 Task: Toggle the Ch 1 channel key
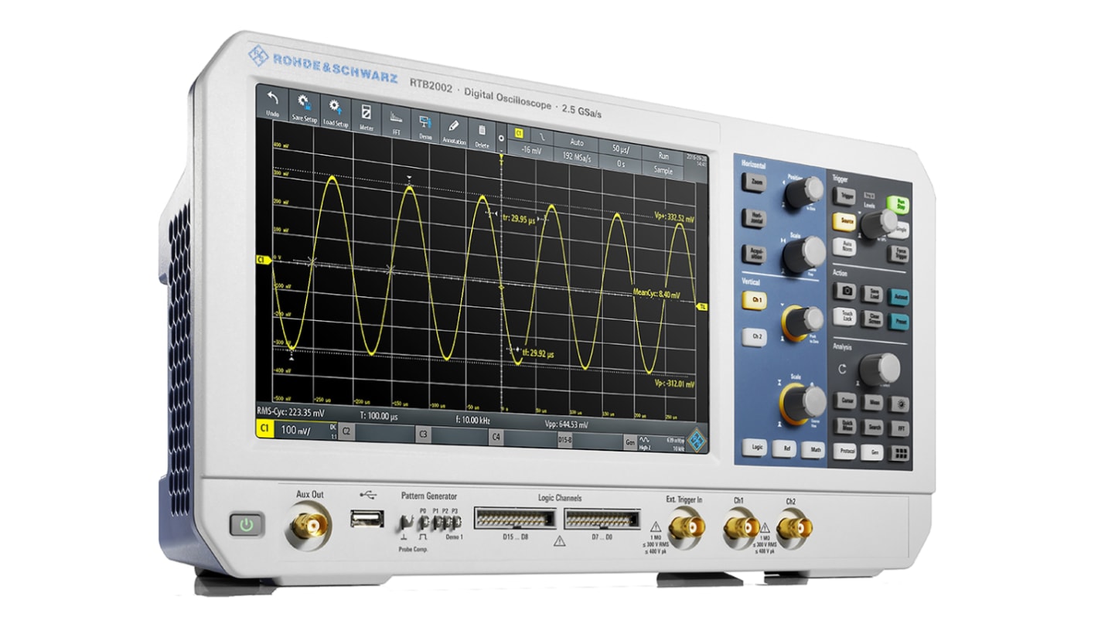coord(755,300)
